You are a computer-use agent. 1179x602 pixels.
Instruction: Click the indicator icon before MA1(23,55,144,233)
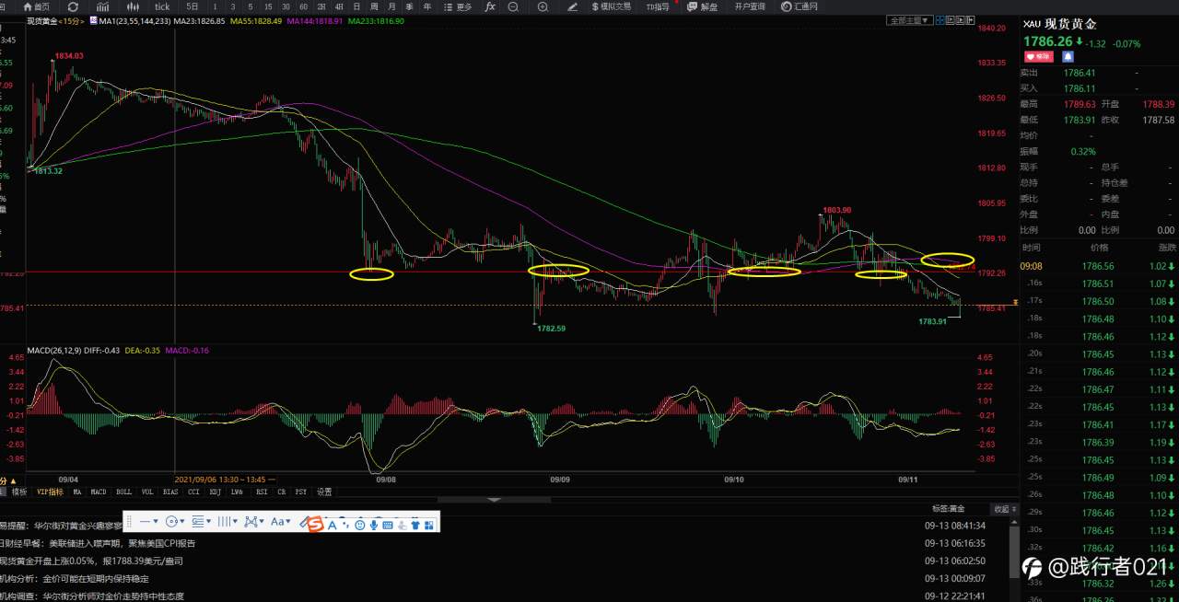(x=93, y=20)
